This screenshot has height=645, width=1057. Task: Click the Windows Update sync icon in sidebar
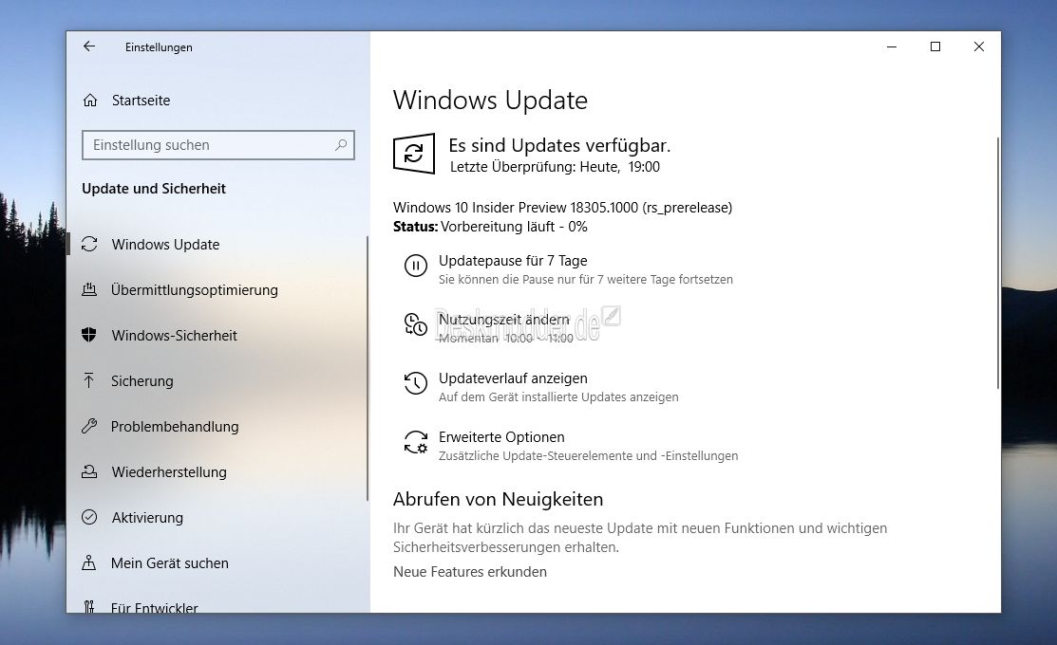point(89,244)
